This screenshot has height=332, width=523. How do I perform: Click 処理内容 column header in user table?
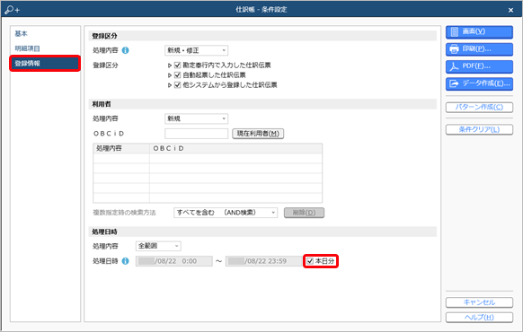click(x=121, y=149)
